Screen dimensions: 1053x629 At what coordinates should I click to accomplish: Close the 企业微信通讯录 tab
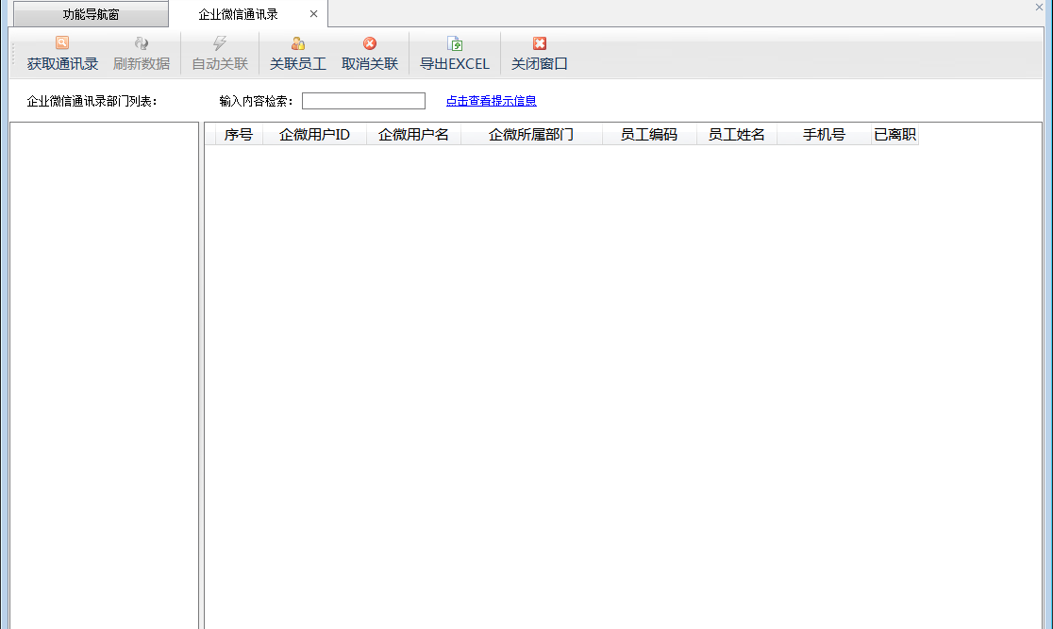click(x=313, y=14)
